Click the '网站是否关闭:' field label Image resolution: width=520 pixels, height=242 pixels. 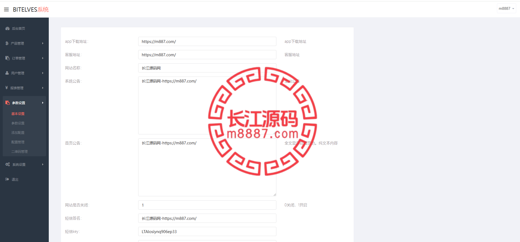[77, 205]
